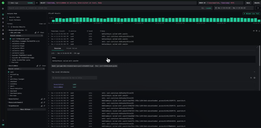The height and width of the screenshot is (128, 261).
Task: Open the alerts bell icon in sidebar
Action: pyautogui.click(x=3, y=22)
